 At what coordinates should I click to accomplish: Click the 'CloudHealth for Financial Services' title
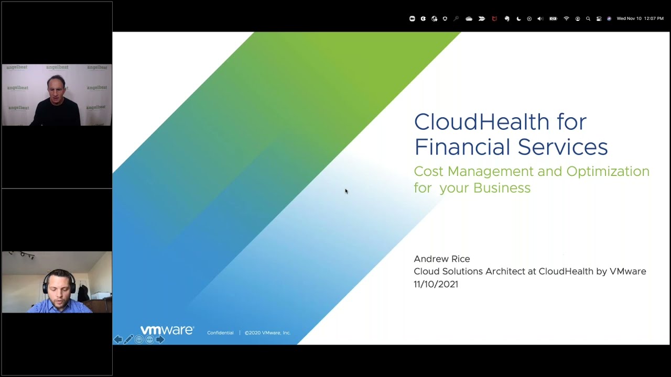click(x=511, y=134)
